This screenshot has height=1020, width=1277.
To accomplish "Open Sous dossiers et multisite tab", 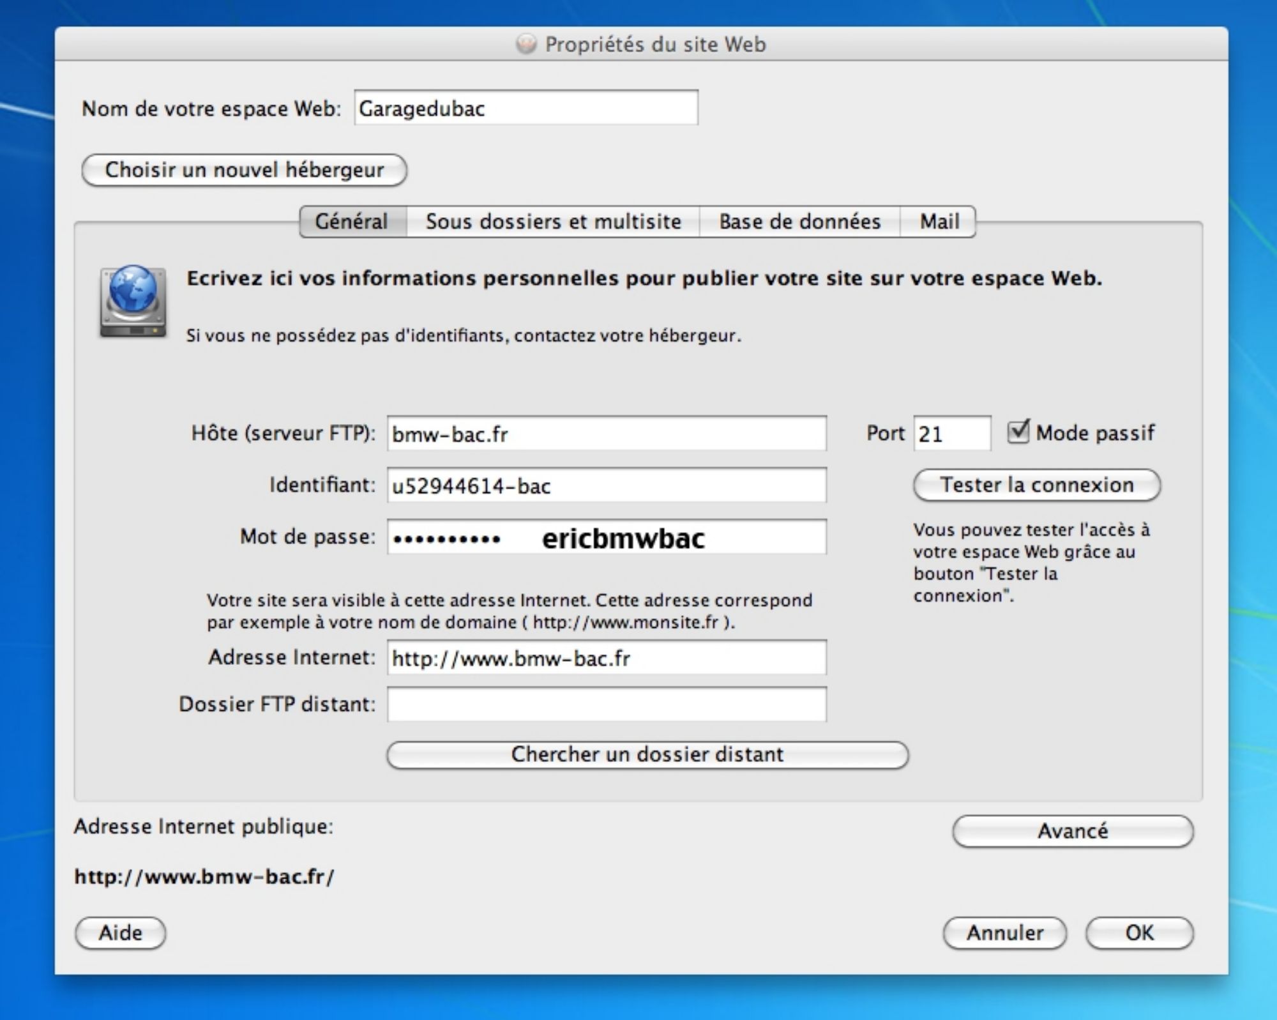I will click(553, 222).
